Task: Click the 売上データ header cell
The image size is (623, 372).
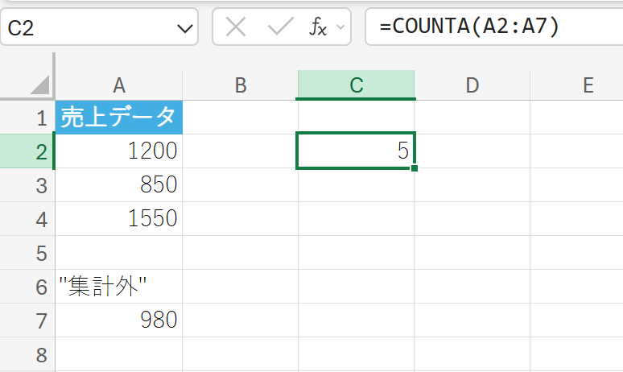Action: 119,118
